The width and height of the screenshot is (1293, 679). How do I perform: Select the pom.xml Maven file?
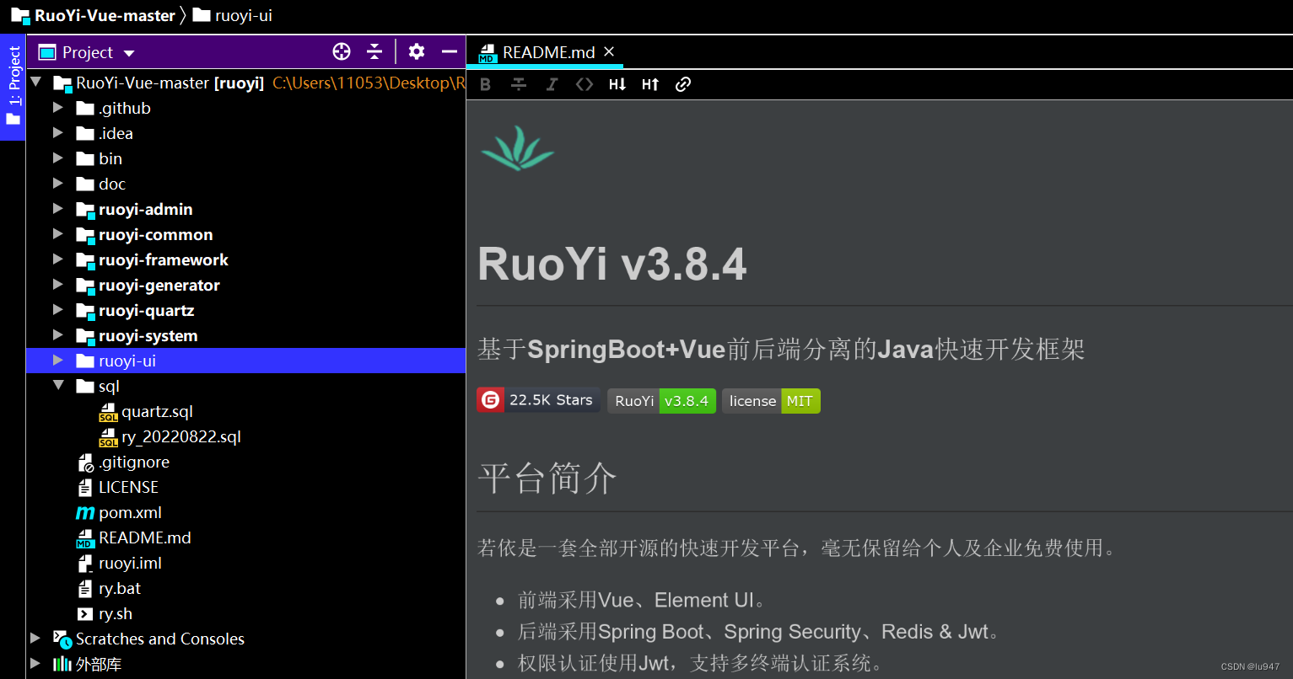pyautogui.click(x=119, y=512)
